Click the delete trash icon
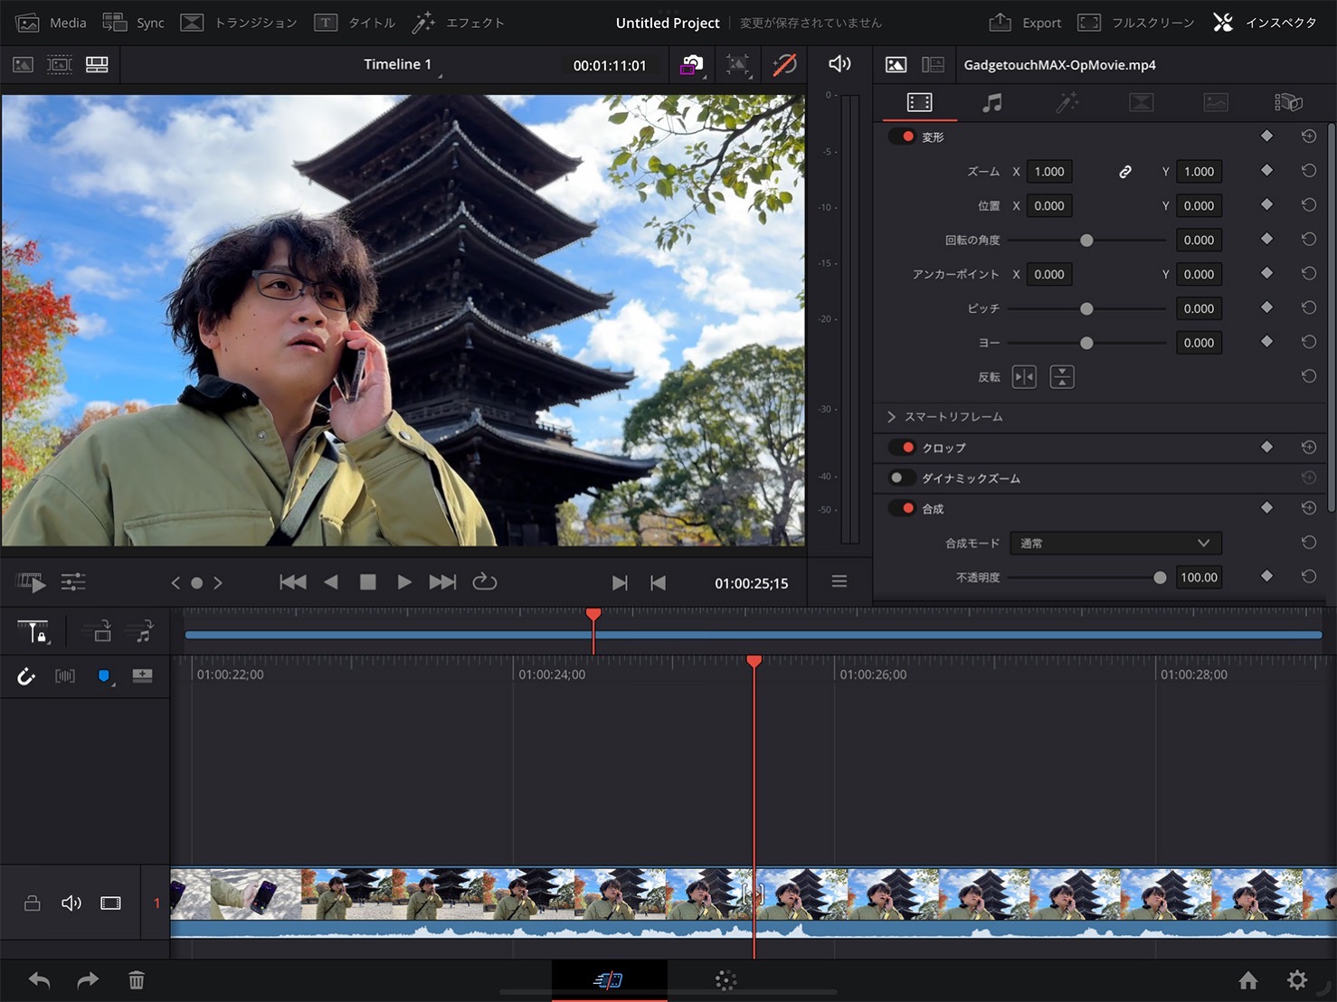Image resolution: width=1337 pixels, height=1002 pixels. pos(137,979)
